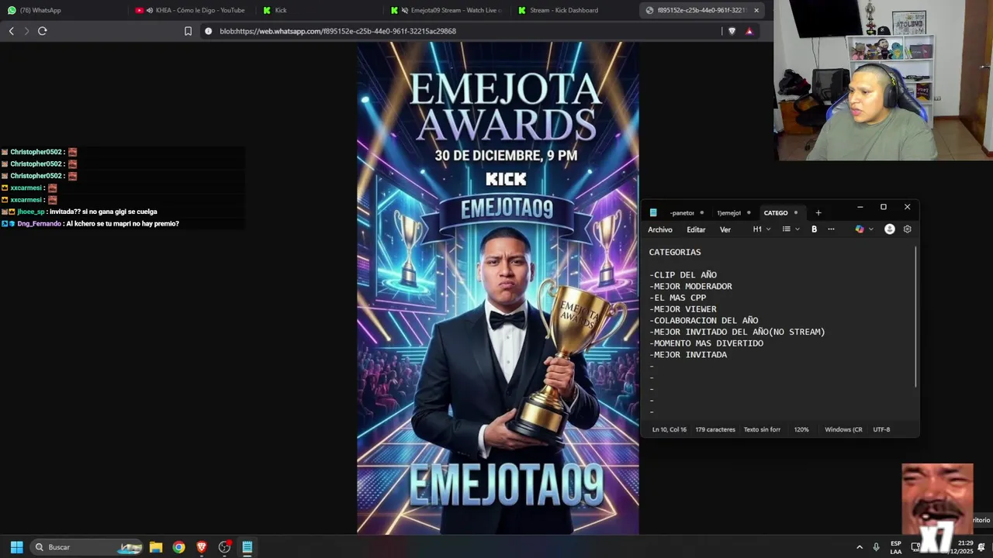
Task: Open Notepad from the taskbar
Action: (x=247, y=547)
